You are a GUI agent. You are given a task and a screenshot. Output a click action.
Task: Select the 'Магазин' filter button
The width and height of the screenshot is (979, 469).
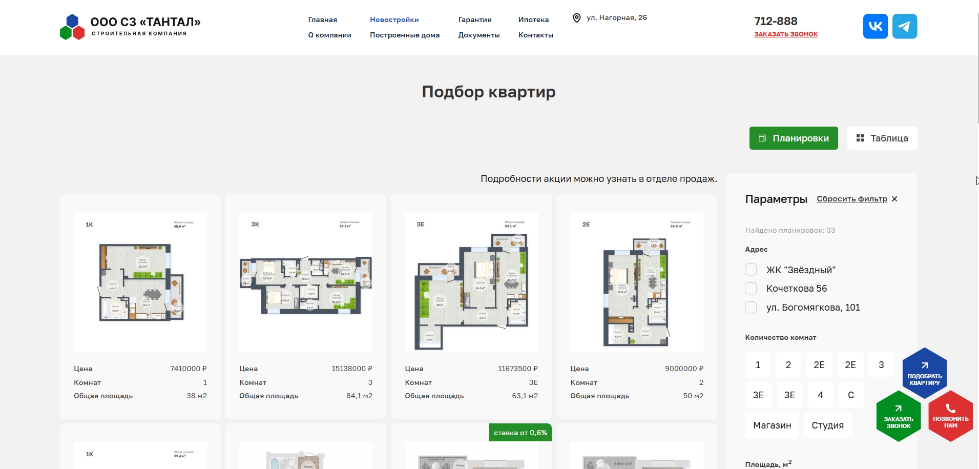[x=772, y=425]
